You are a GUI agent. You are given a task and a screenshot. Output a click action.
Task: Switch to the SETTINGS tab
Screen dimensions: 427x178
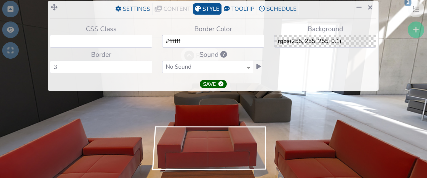tap(133, 9)
